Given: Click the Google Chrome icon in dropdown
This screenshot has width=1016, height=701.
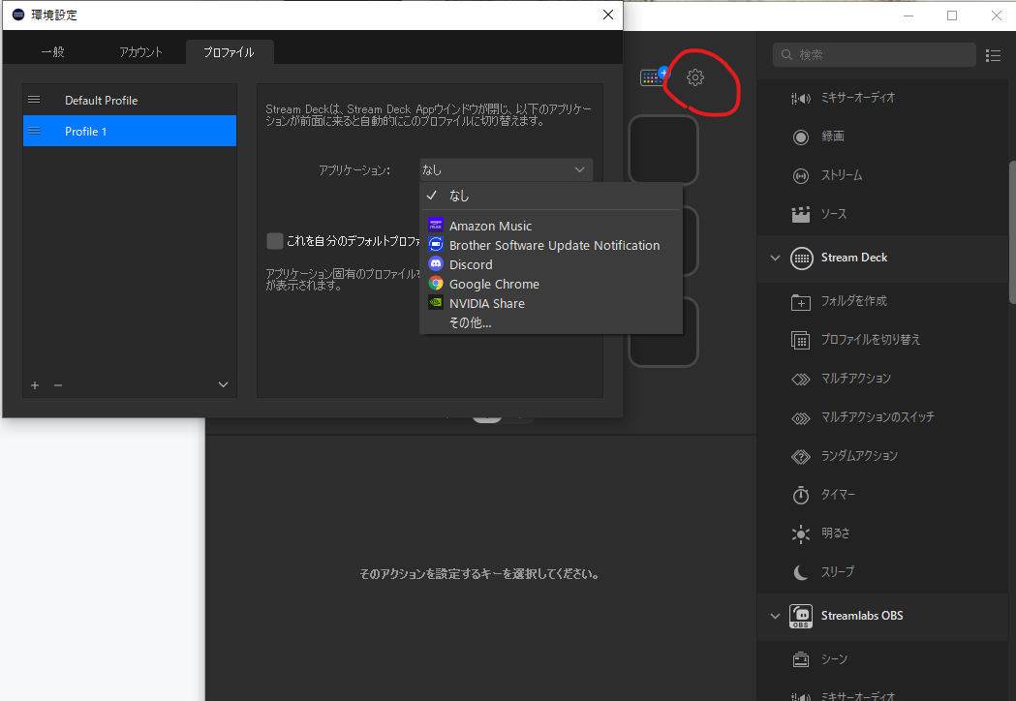Looking at the screenshot, I should [x=436, y=283].
